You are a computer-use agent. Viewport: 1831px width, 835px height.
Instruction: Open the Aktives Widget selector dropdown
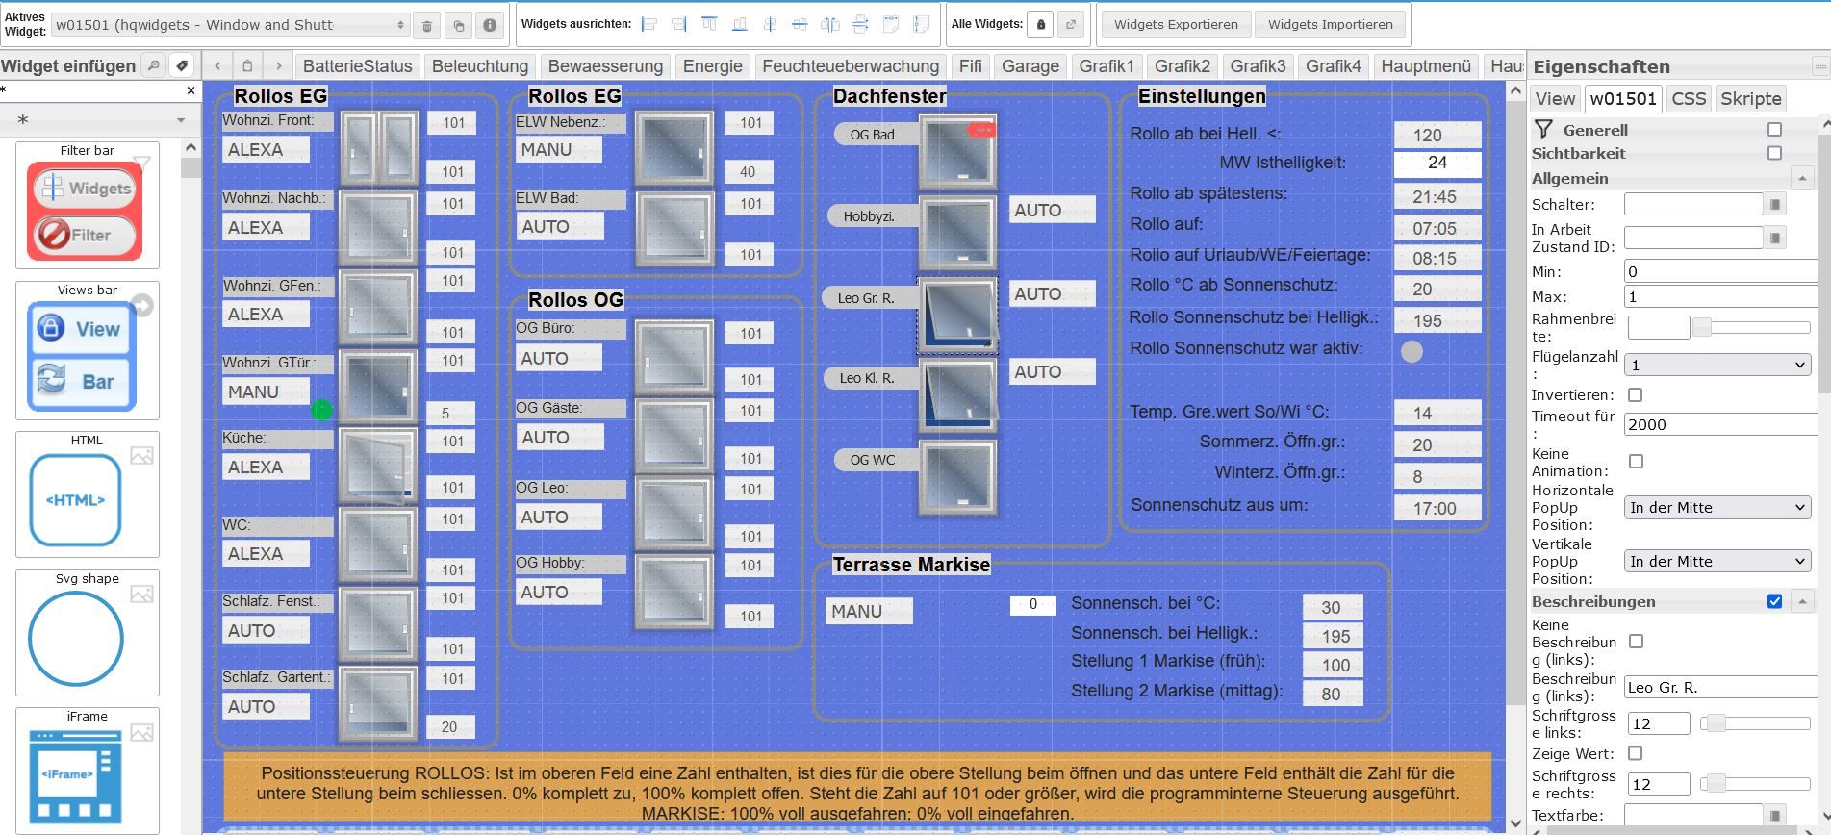coord(231,25)
